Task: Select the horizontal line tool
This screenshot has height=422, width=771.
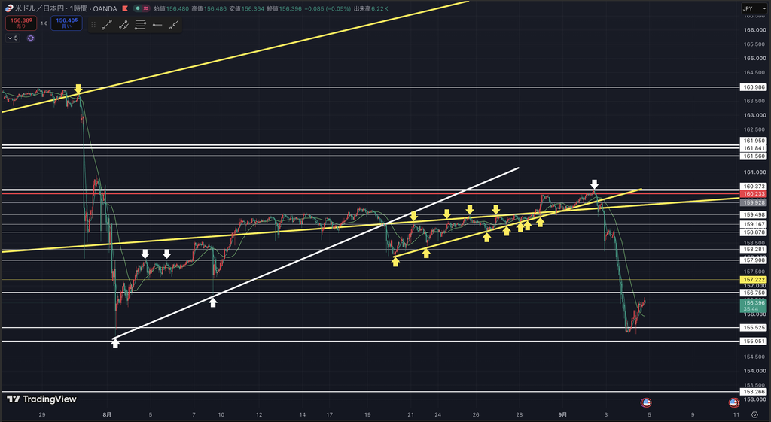Action: point(157,25)
